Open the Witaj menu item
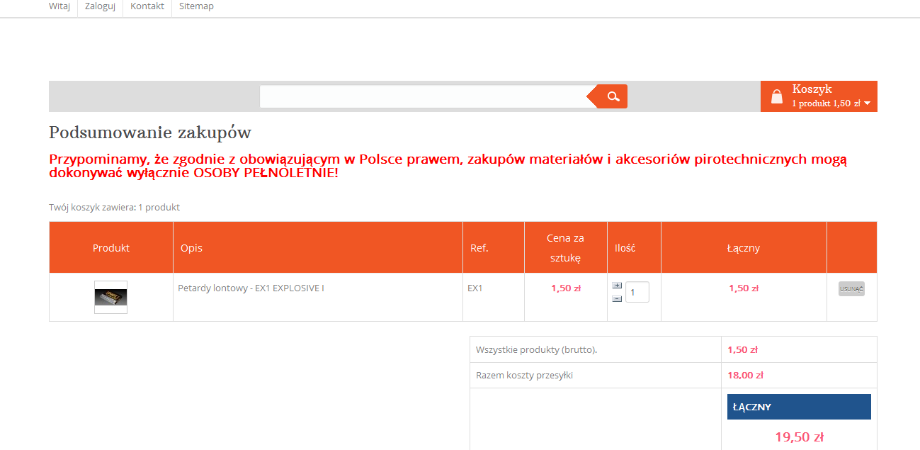 click(x=59, y=6)
